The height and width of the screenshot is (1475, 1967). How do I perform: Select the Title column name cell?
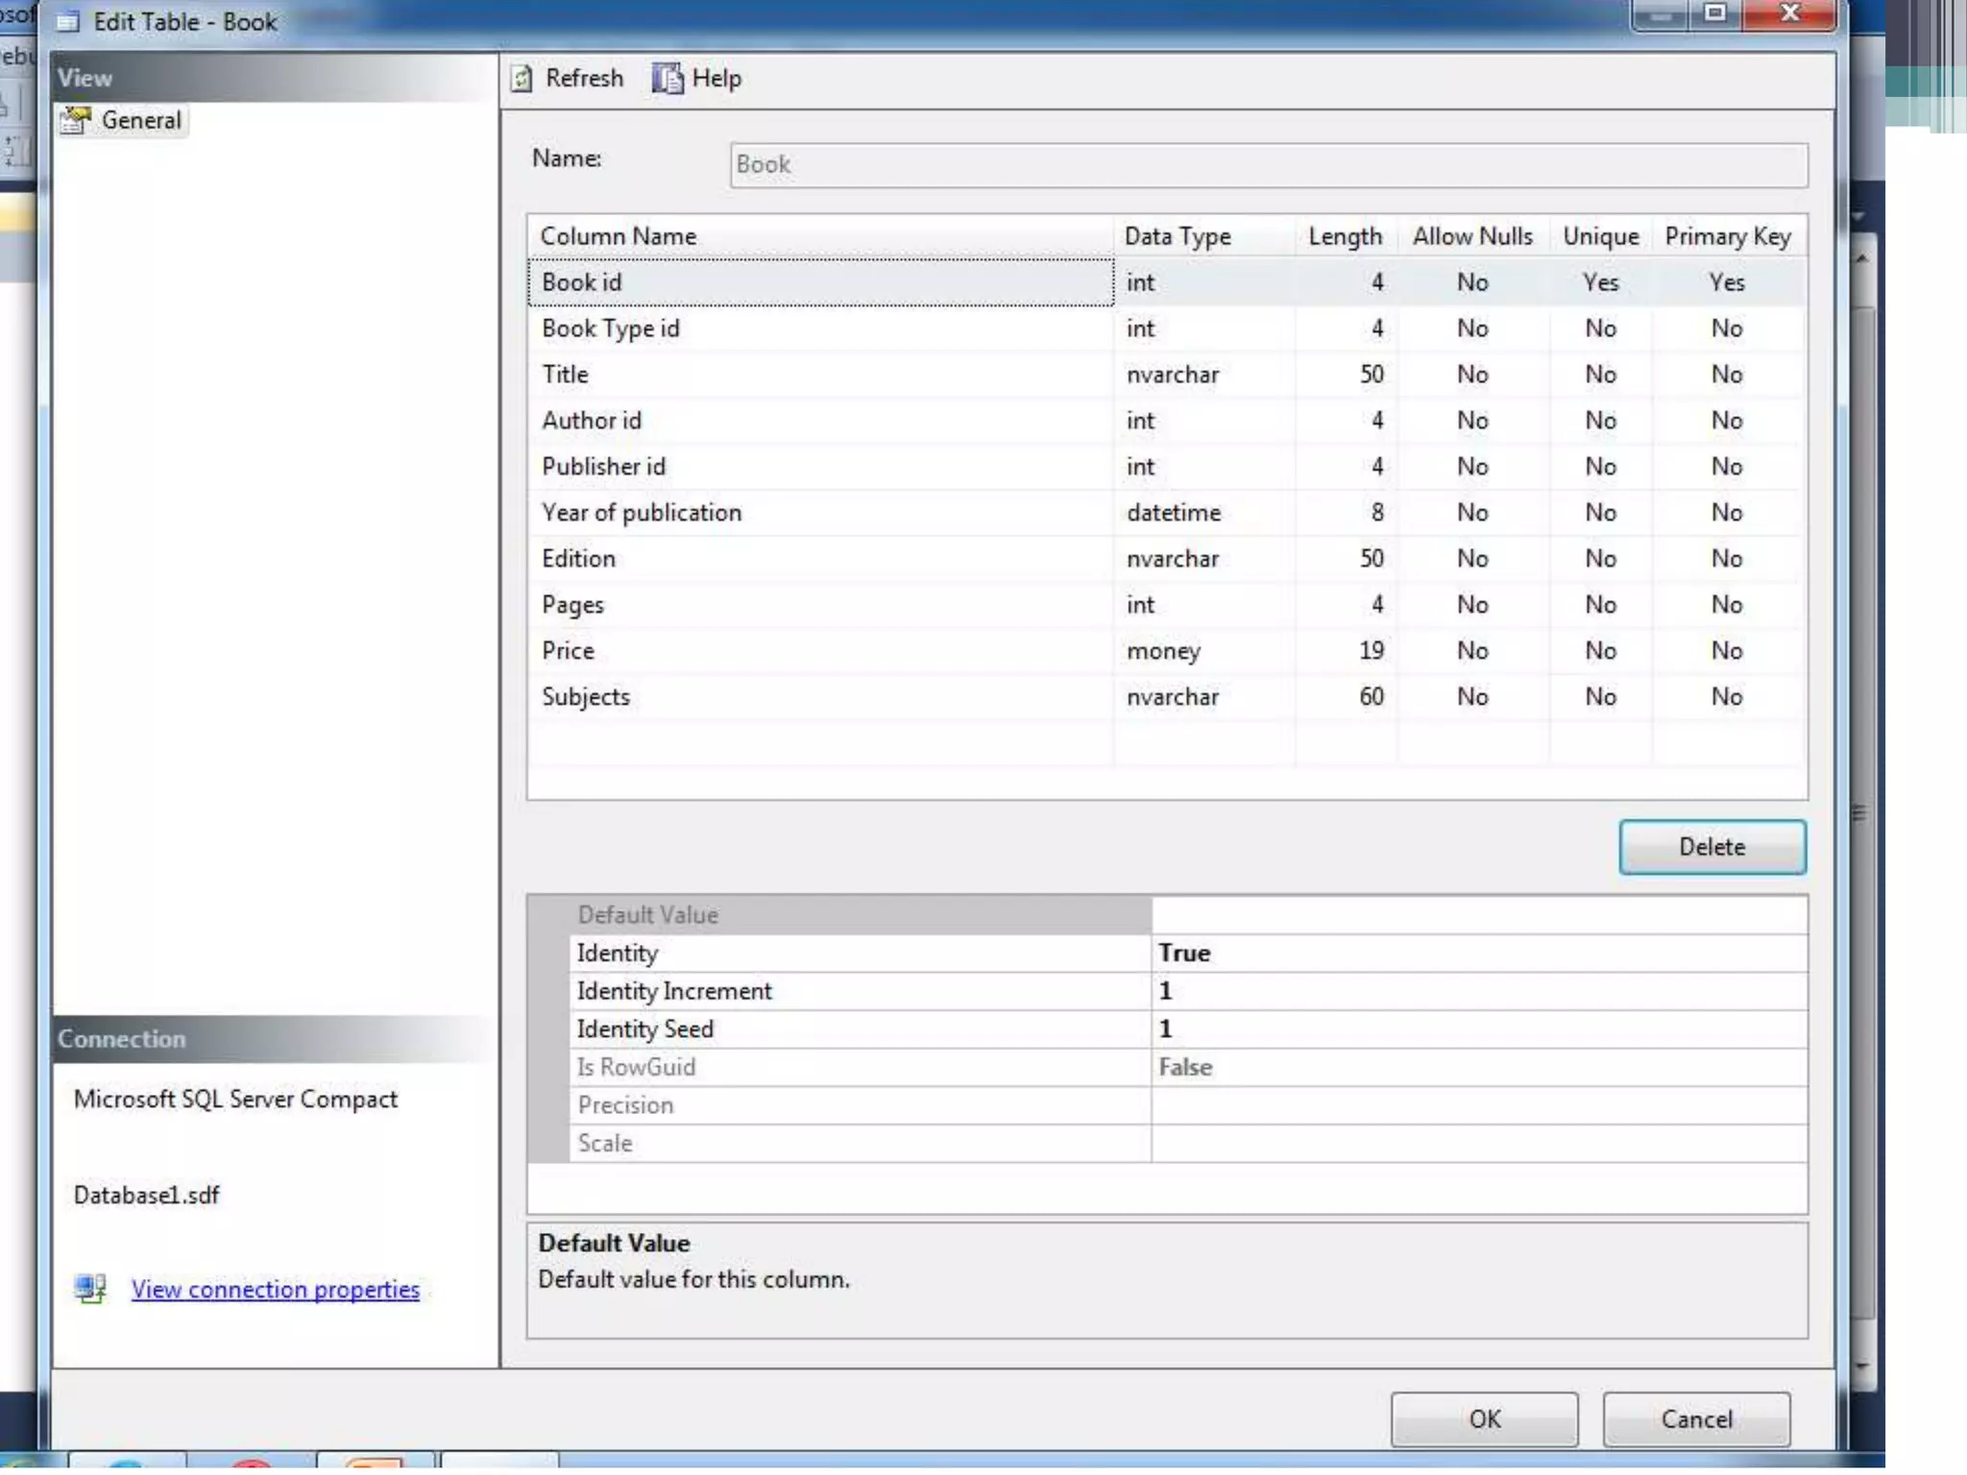[821, 375]
